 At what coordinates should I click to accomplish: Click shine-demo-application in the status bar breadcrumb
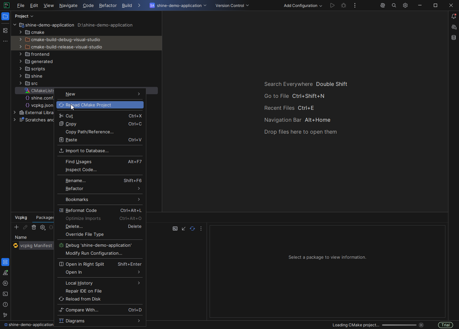(29, 325)
